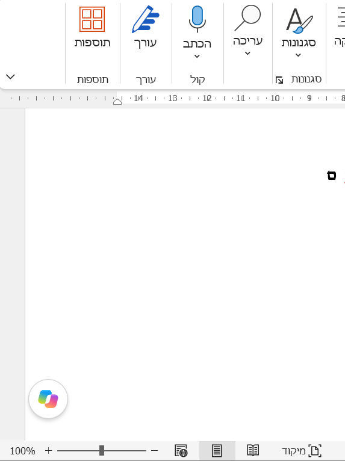Viewport: 345px width, 461px height.
Task: Expand the הכתב dropdown arrow
Action: click(197, 56)
